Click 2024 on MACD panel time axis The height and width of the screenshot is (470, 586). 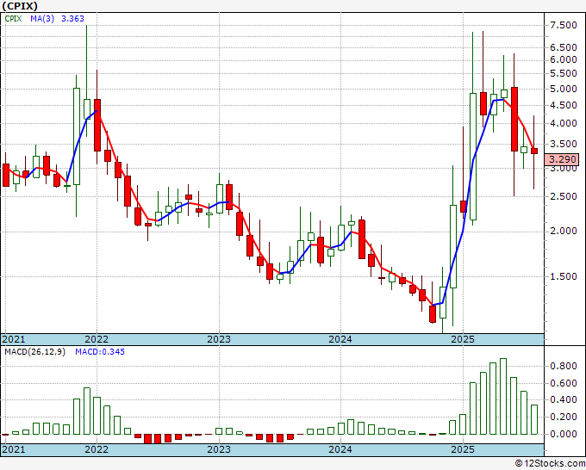pos(340,449)
